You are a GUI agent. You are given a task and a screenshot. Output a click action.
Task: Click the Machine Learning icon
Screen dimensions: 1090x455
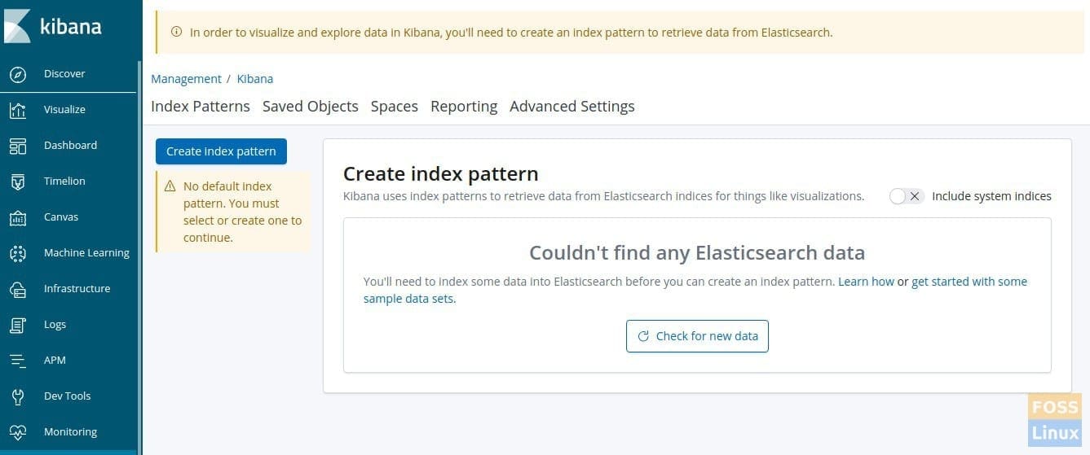[18, 253]
